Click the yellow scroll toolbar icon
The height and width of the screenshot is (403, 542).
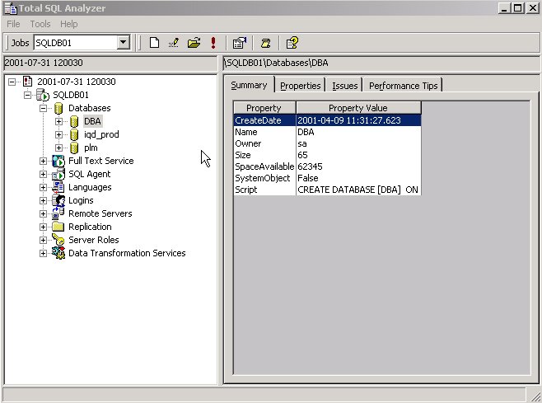265,43
